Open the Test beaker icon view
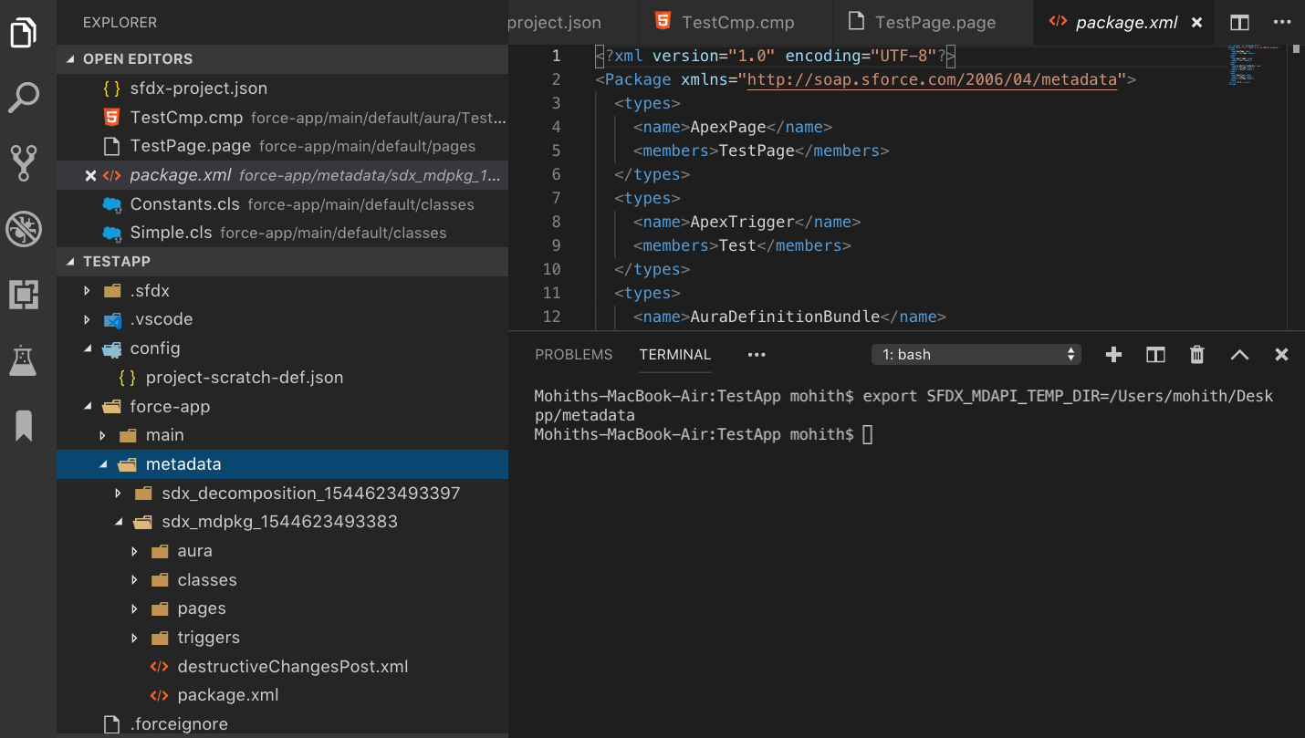The width and height of the screenshot is (1305, 738). [24, 360]
